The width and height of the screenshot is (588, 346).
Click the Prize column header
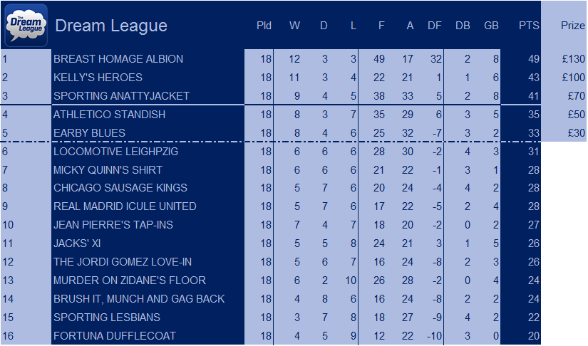coord(572,26)
